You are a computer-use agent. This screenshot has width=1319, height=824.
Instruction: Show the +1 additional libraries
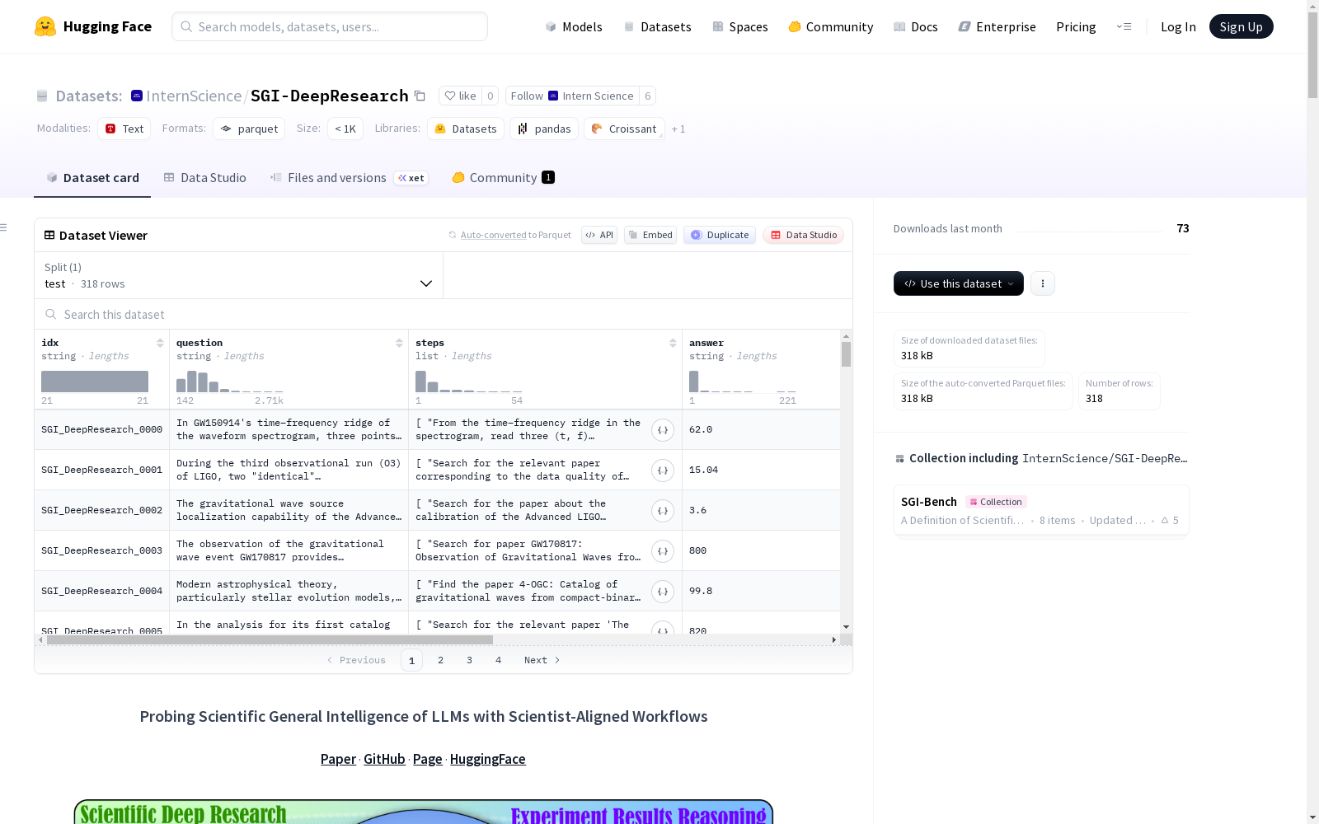click(x=678, y=129)
